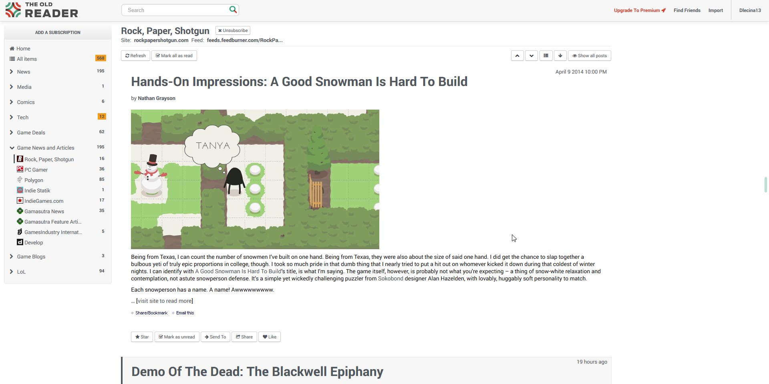
Task: Open A Good Snowman Is Hard To Build link
Action: 238,271
